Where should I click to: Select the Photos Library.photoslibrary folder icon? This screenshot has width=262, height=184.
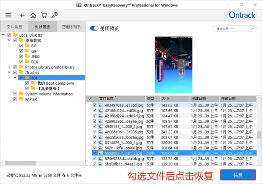click(21, 67)
